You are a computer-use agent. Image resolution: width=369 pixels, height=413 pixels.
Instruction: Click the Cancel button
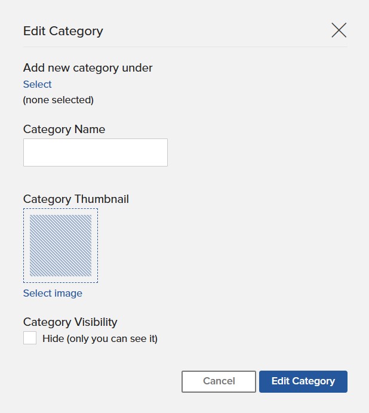[219, 381]
